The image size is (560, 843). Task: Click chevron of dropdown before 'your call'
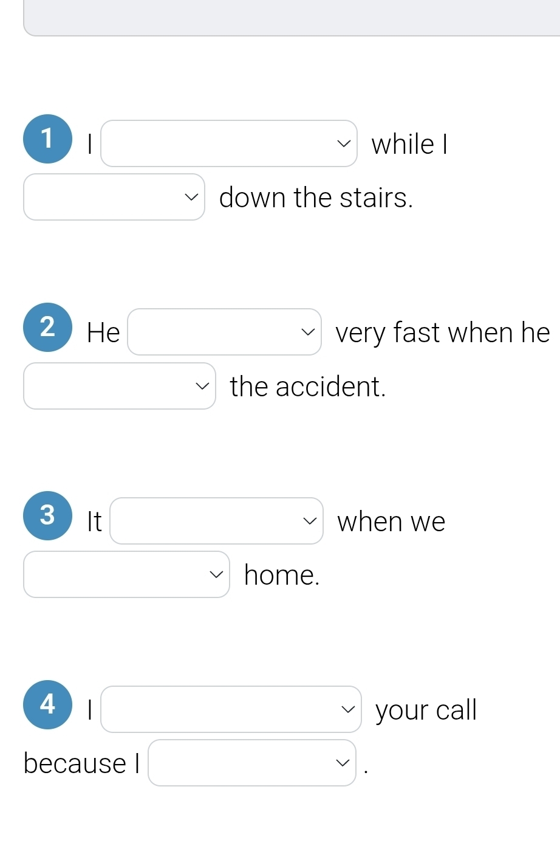[x=347, y=709]
